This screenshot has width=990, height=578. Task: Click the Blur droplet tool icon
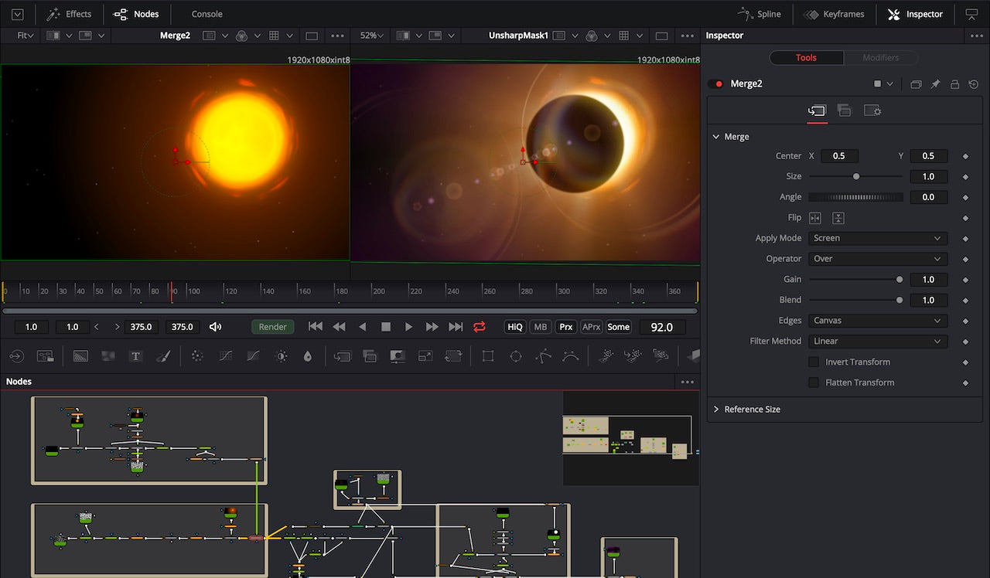(x=308, y=356)
